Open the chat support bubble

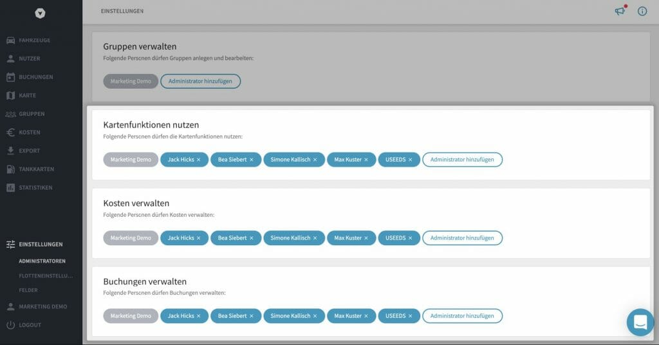pyautogui.click(x=640, y=322)
